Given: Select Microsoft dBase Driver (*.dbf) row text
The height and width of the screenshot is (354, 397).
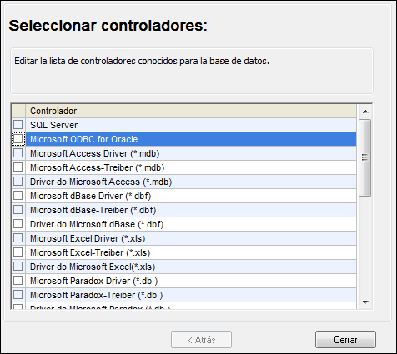Looking at the screenshot, I should coord(90,196).
